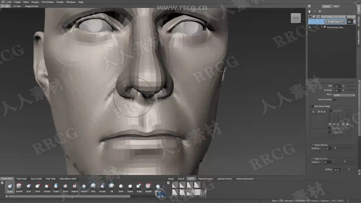
Task: Open the File menu
Action: (x=3, y=2)
